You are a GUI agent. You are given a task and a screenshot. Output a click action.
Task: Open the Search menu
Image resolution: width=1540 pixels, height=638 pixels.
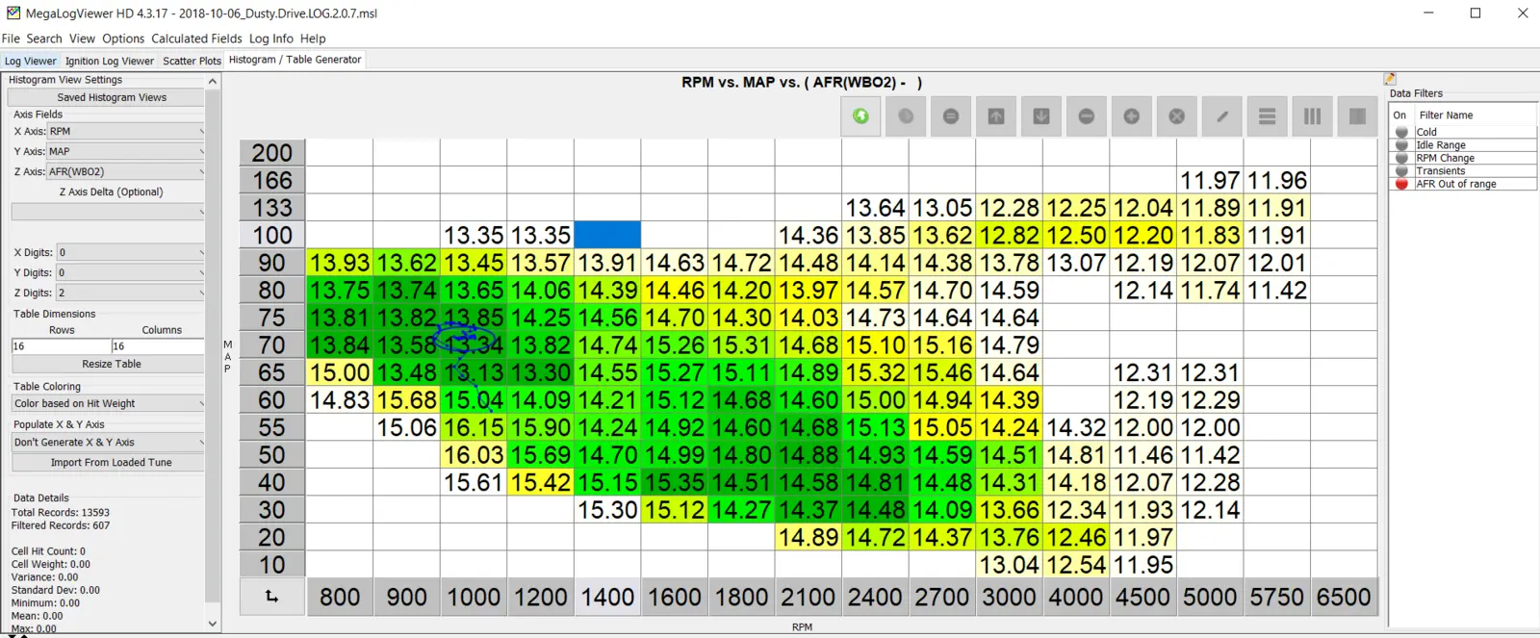44,38
